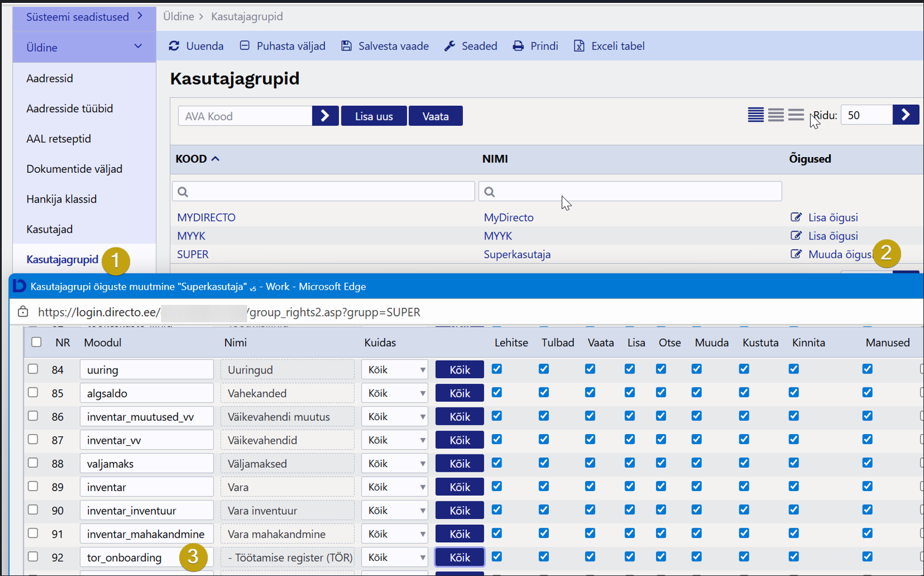This screenshot has height=576, width=924.
Task: Click the NIMI column search field
Action: [630, 191]
